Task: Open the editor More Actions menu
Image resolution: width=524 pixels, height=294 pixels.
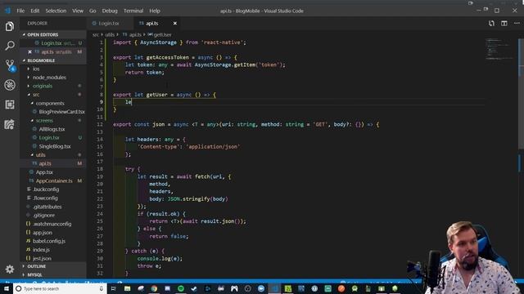Action: (517, 24)
